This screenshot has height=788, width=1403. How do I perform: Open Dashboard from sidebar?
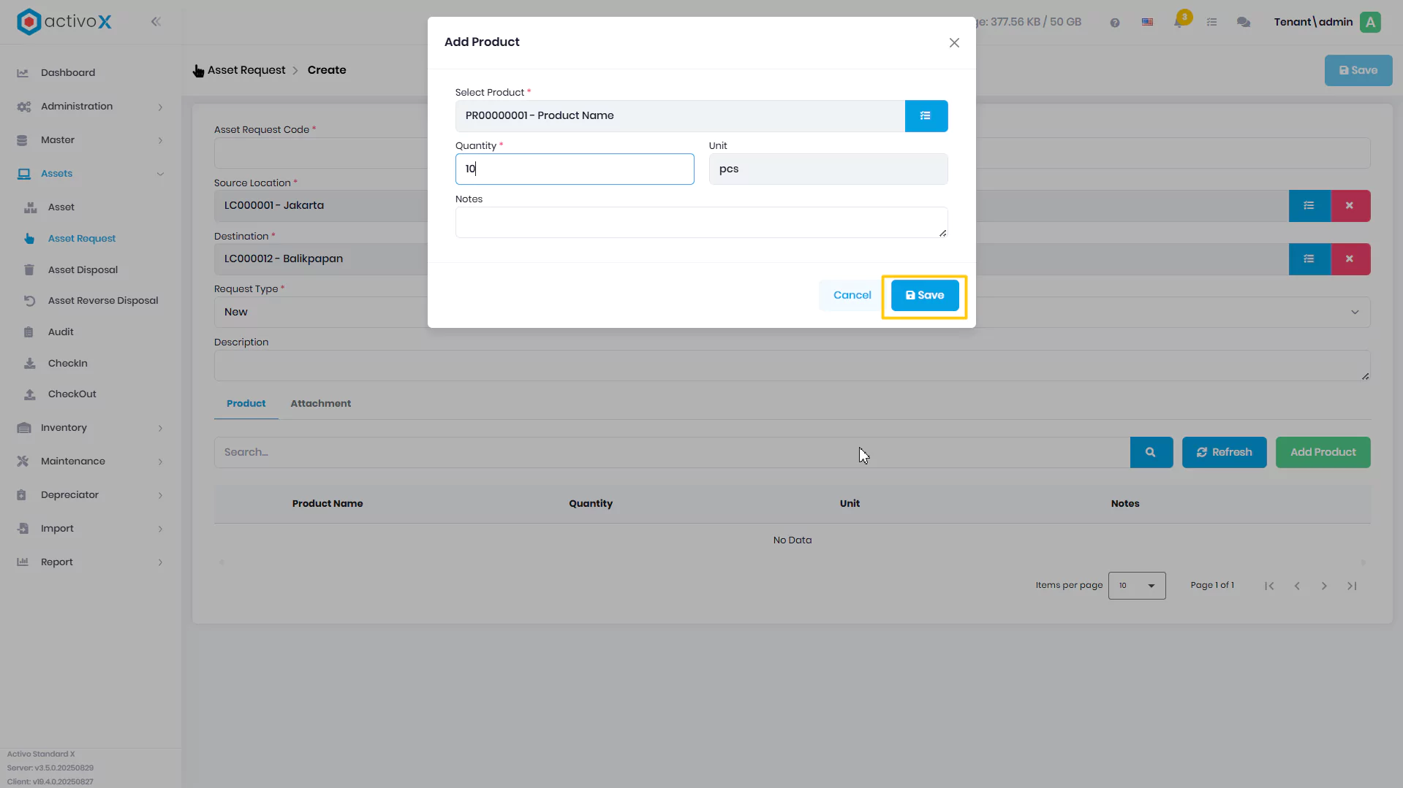coord(68,73)
